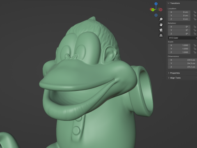The height and width of the screenshot is (148, 197).
Task: Lock the Rotation Z value
Action: (195, 34)
